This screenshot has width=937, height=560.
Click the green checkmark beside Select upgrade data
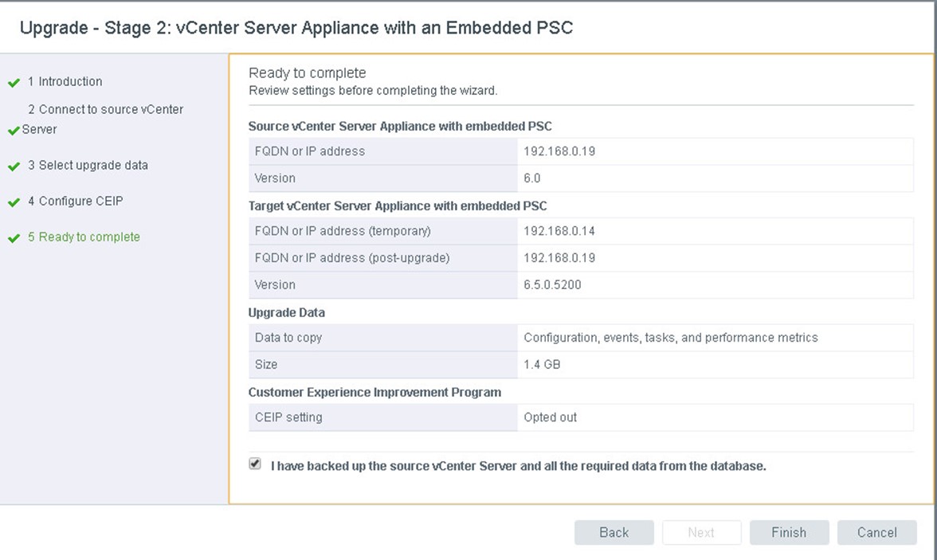pyautogui.click(x=14, y=166)
